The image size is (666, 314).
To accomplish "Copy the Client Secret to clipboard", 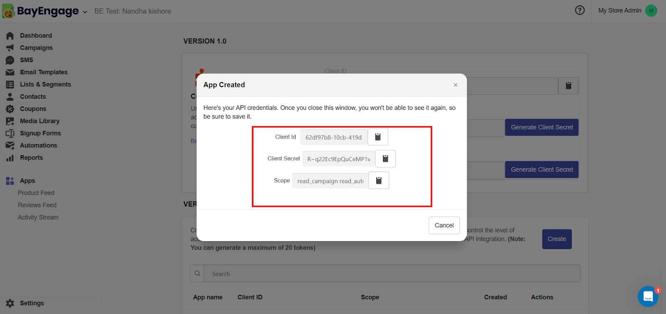I will click(x=385, y=159).
